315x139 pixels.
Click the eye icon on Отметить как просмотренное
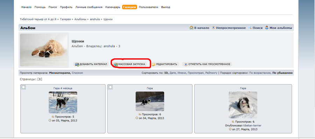[186, 64]
